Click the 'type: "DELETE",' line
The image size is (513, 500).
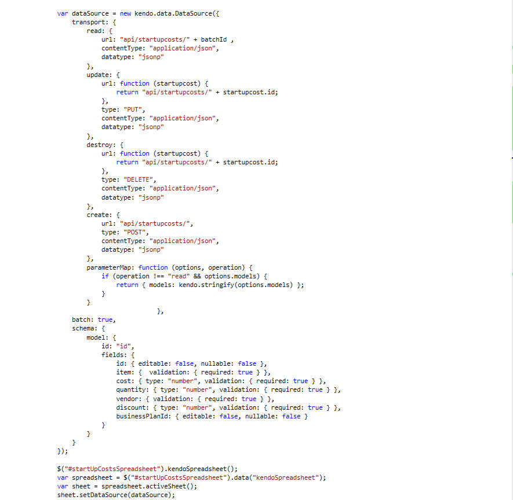(x=129, y=179)
